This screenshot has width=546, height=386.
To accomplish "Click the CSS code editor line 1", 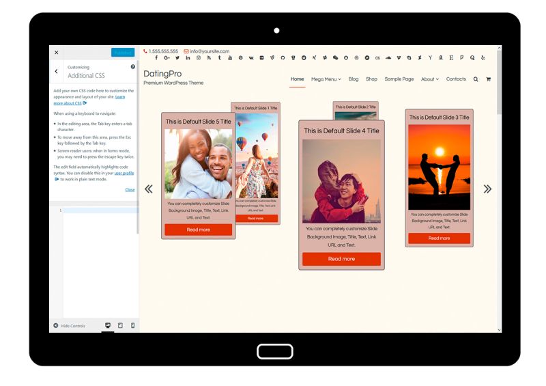I will [x=100, y=210].
